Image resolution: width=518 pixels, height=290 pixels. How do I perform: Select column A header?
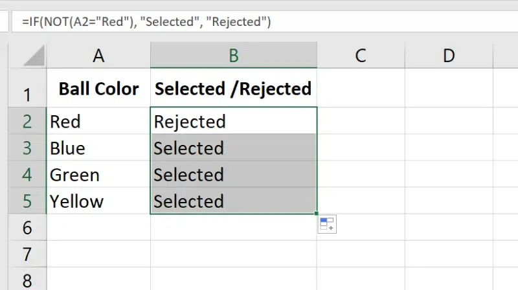click(x=98, y=56)
